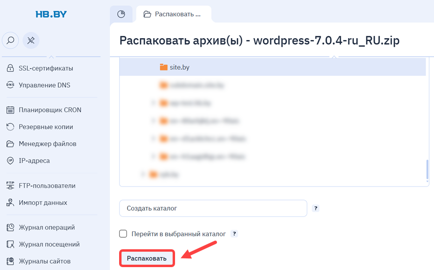Click the Планировщик CRON calendar icon
Screen dimensions: 434x270
10,110
